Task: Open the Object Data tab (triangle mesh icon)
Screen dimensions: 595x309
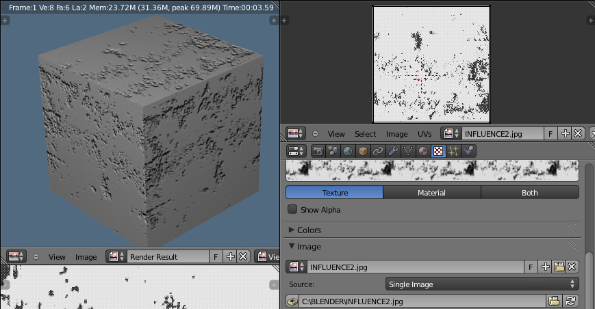Action: [408, 151]
